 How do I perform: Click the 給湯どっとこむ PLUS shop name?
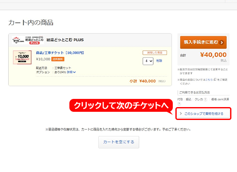(65, 40)
